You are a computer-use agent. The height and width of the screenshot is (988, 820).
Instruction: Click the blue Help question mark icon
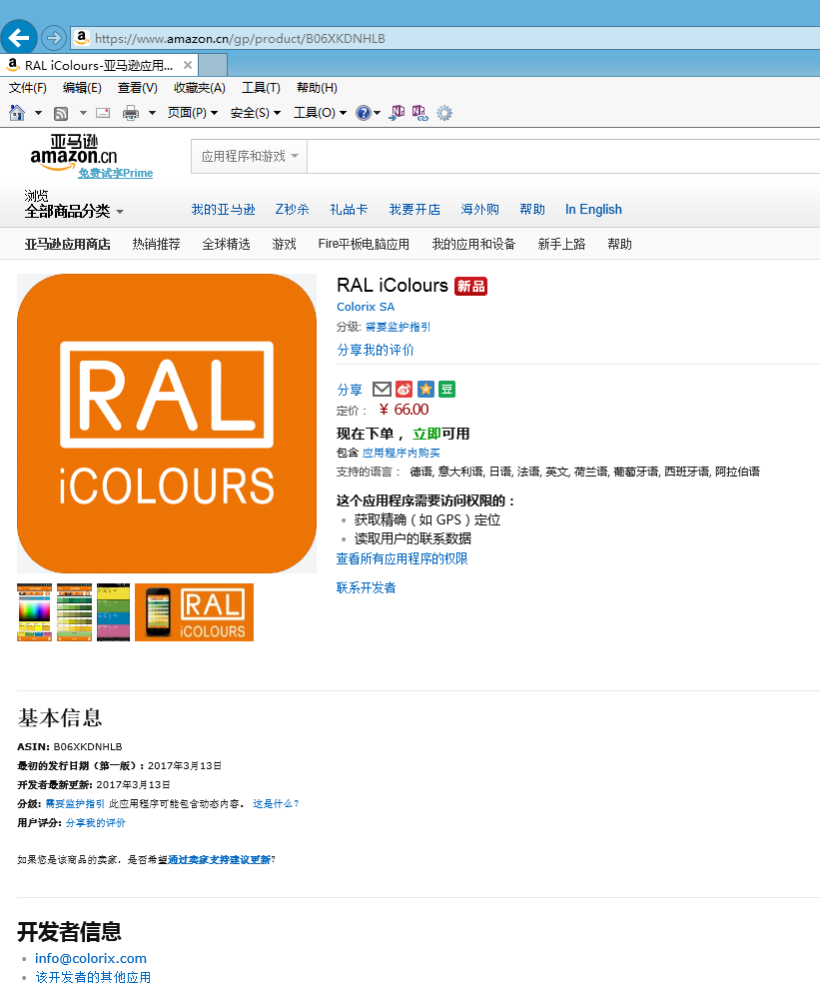(364, 113)
